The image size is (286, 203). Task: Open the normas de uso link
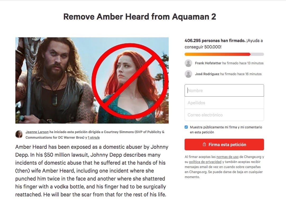(x=227, y=157)
